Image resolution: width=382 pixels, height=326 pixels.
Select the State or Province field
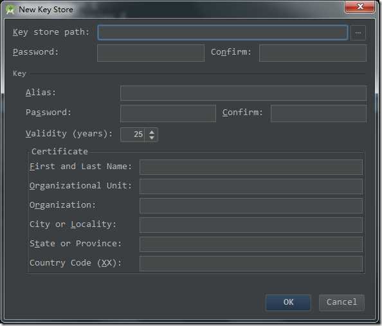tap(251, 244)
